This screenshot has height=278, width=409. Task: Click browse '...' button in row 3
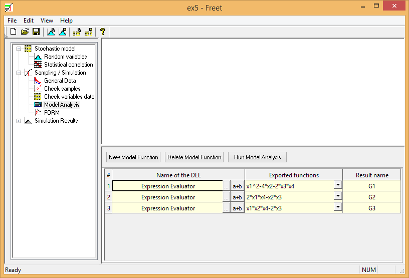tap(226, 208)
